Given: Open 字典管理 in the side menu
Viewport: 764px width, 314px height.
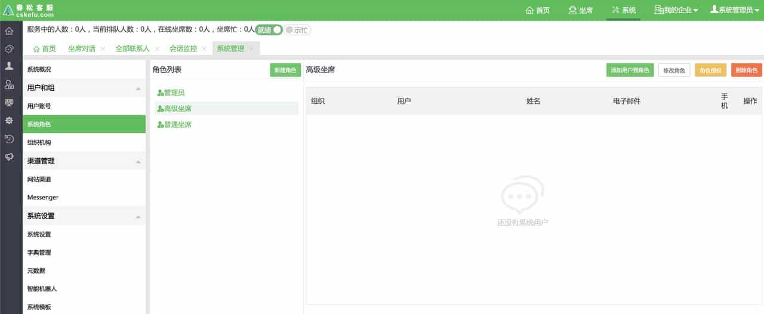Looking at the screenshot, I should coord(84,253).
